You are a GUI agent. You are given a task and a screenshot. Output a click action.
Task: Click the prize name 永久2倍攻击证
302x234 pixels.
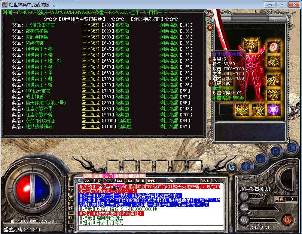40,121
